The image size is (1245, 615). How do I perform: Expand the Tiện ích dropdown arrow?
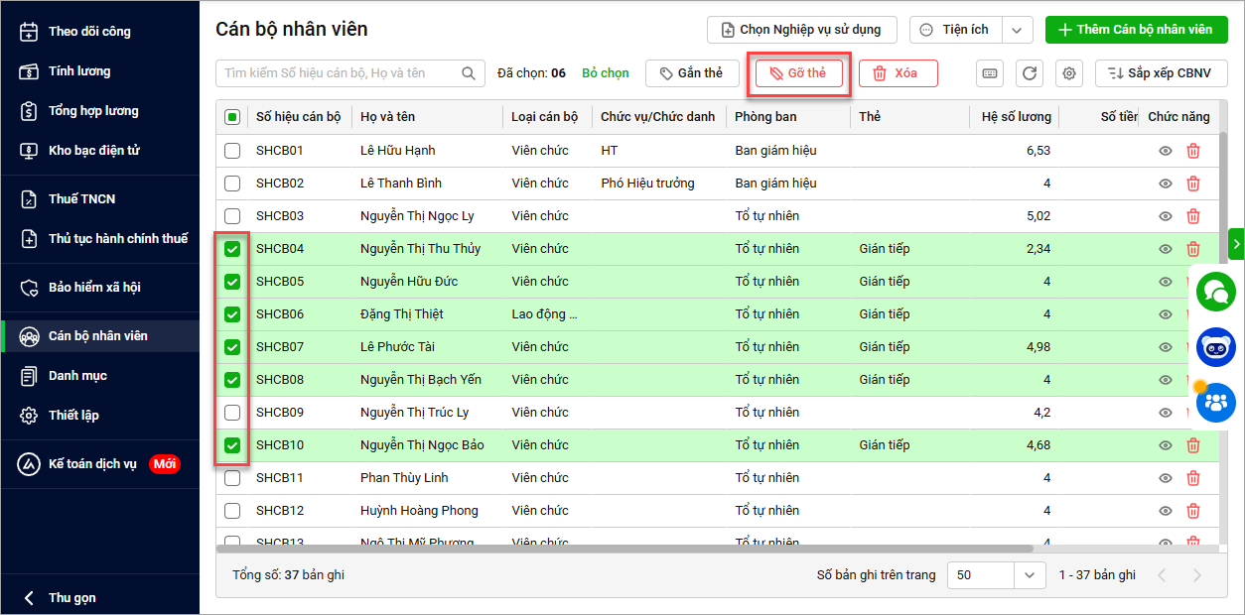1017,30
